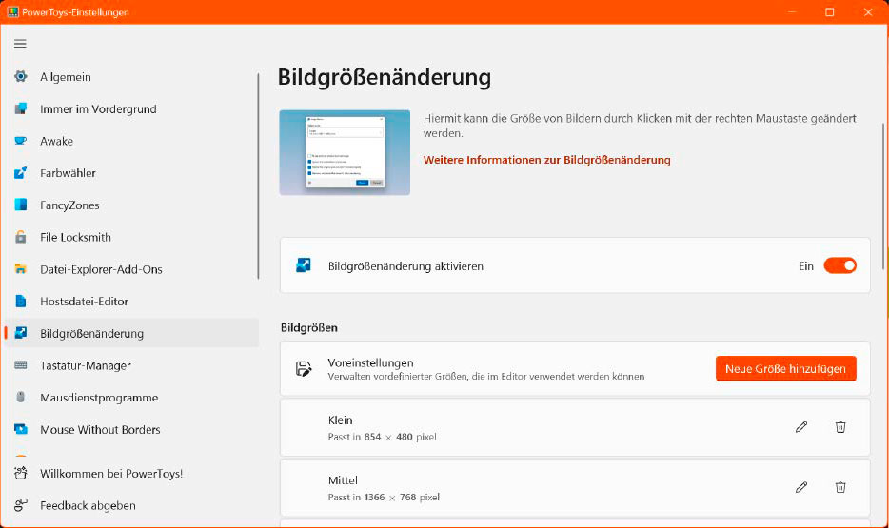Viewport: 889px width, 528px height.
Task: Go to Immer im Vordergrund page
Action: click(131, 108)
